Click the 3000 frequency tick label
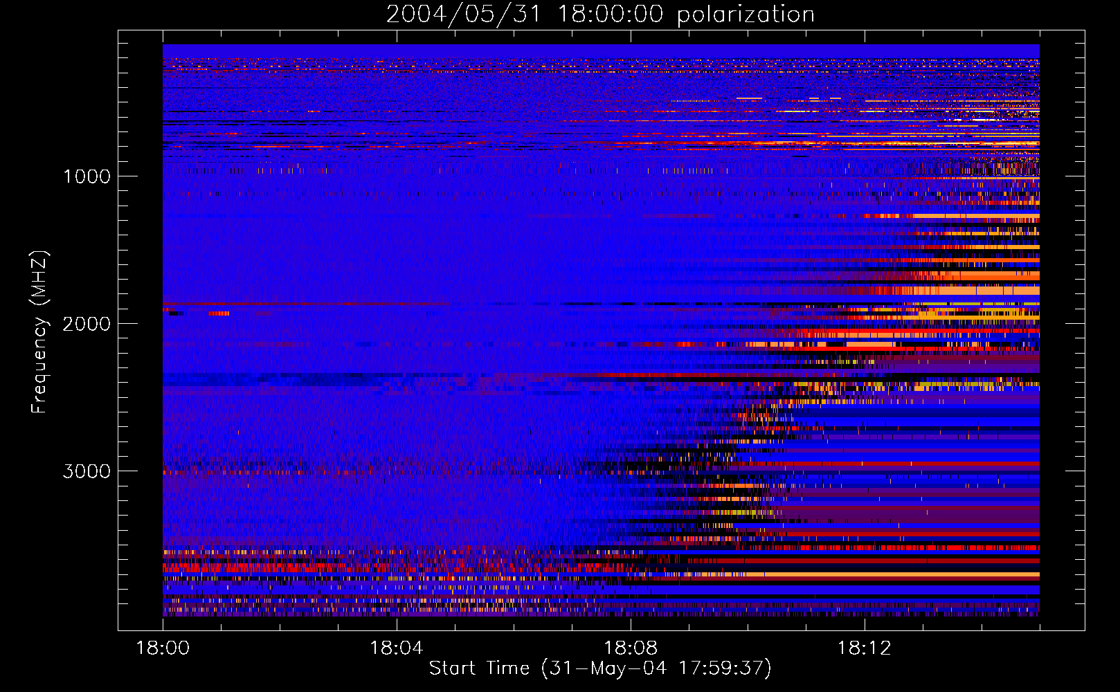 (x=87, y=471)
